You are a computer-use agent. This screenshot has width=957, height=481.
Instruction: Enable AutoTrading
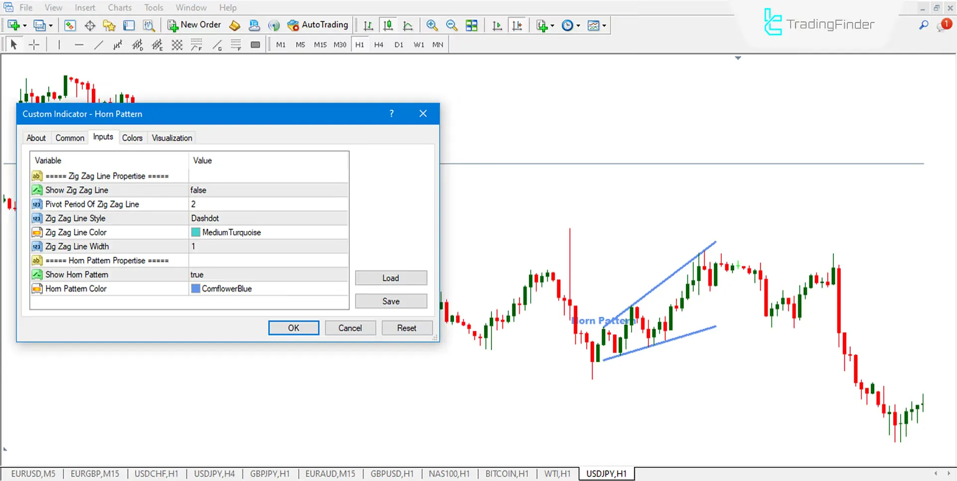click(x=318, y=24)
